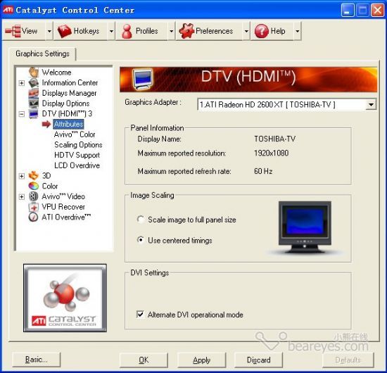Open LCD Overdrive page
The height and width of the screenshot is (373, 387).
[x=77, y=165]
